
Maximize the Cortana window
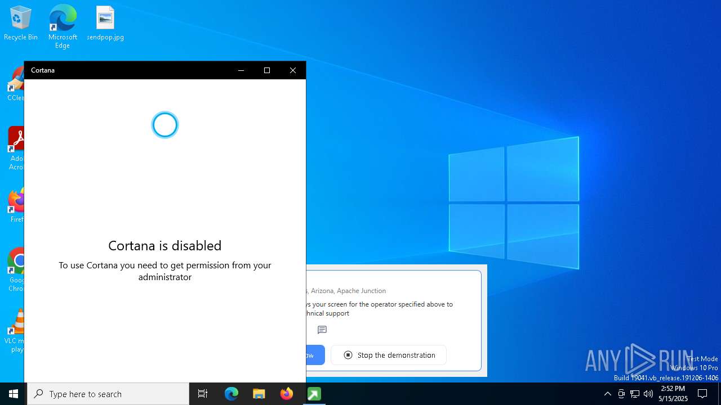point(267,70)
